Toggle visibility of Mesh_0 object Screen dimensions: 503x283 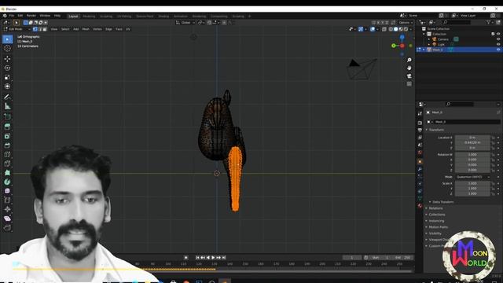[x=498, y=50]
